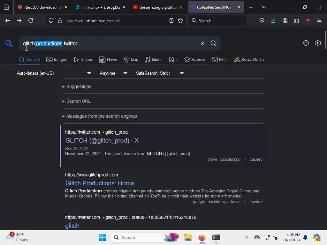Open the weather widget showing 59°F Cloudy
327x245 pixels.
(x=17, y=237)
